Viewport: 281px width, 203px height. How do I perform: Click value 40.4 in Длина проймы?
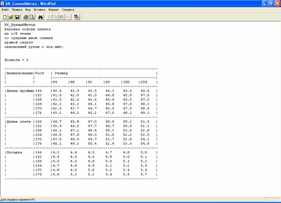[x=57, y=91]
